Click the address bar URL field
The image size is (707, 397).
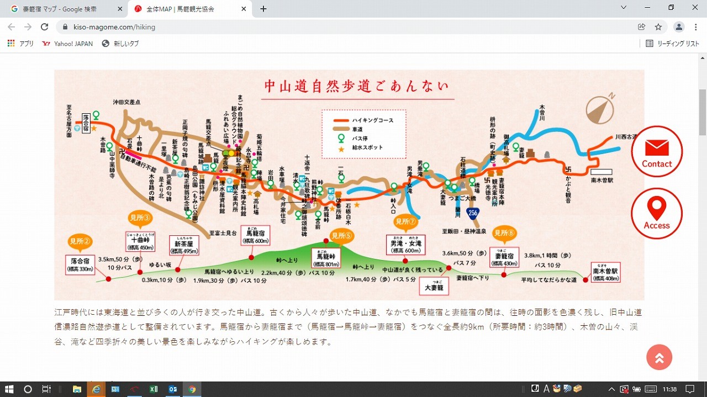click(x=331, y=27)
